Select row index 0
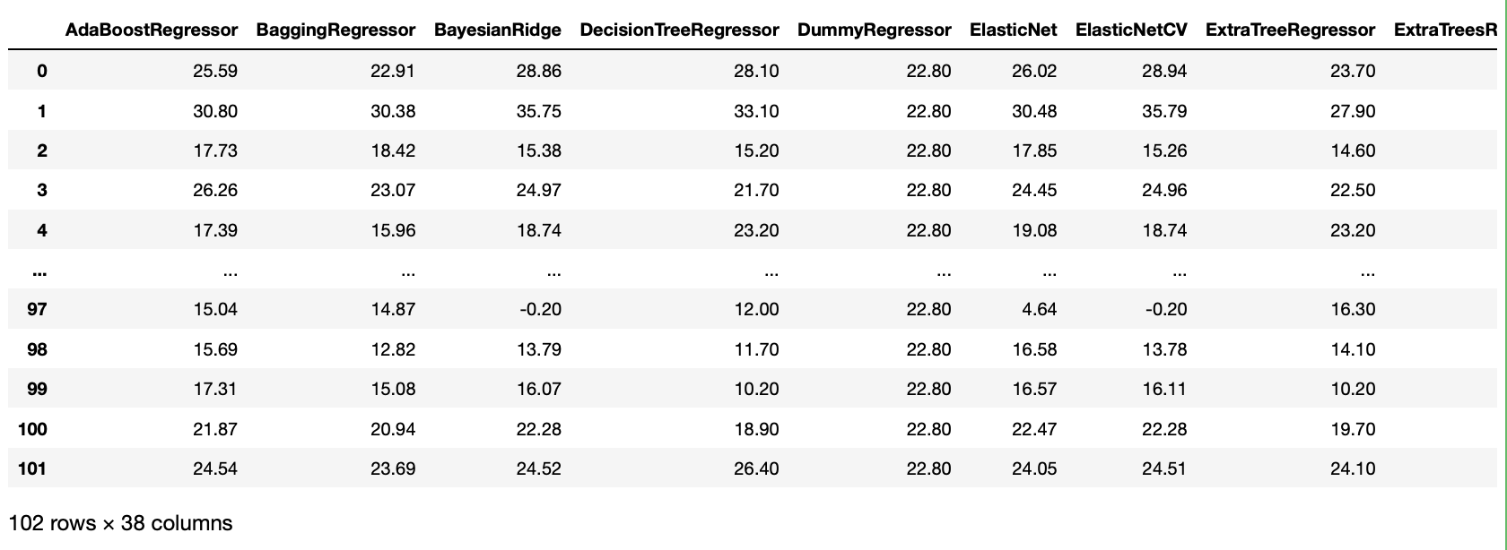The height and width of the screenshot is (550, 1507). pos(41,72)
